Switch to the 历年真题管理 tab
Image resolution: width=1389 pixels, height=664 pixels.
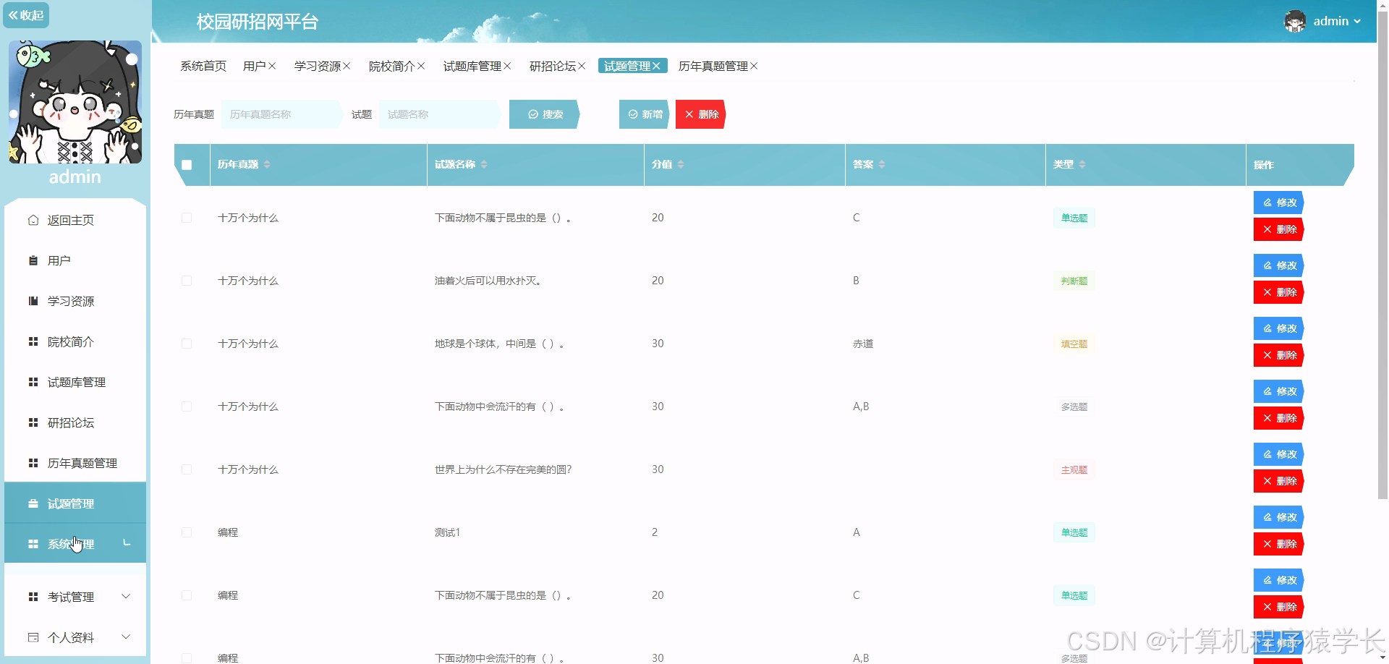click(713, 66)
